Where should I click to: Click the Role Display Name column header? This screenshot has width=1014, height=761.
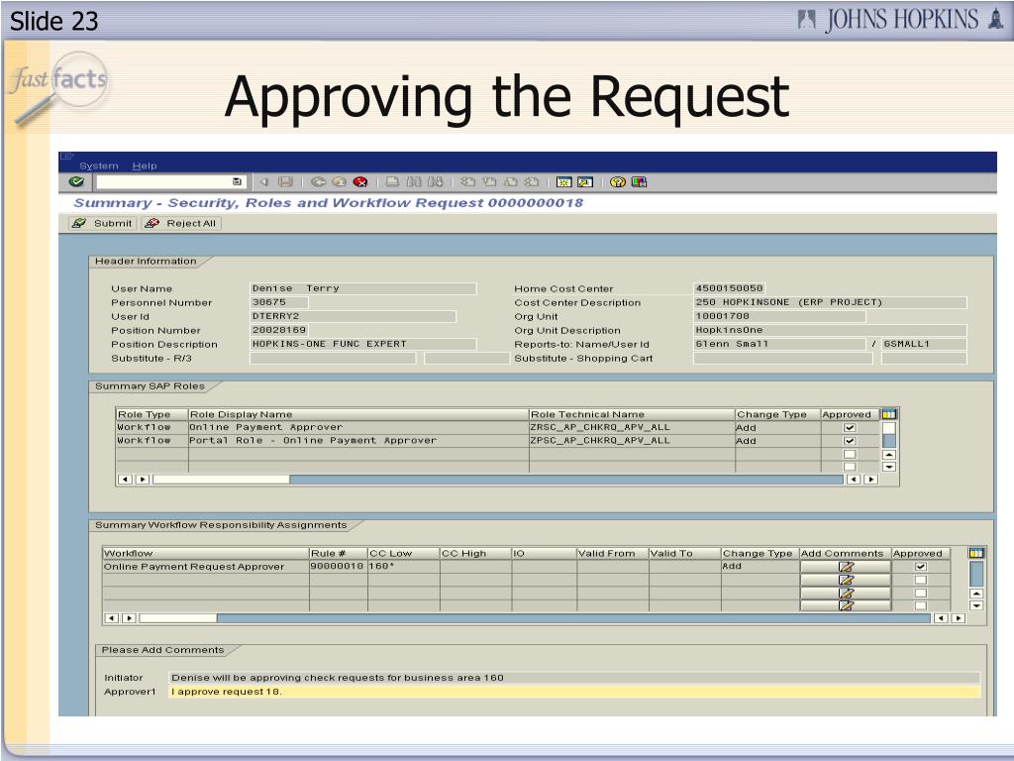tap(358, 414)
